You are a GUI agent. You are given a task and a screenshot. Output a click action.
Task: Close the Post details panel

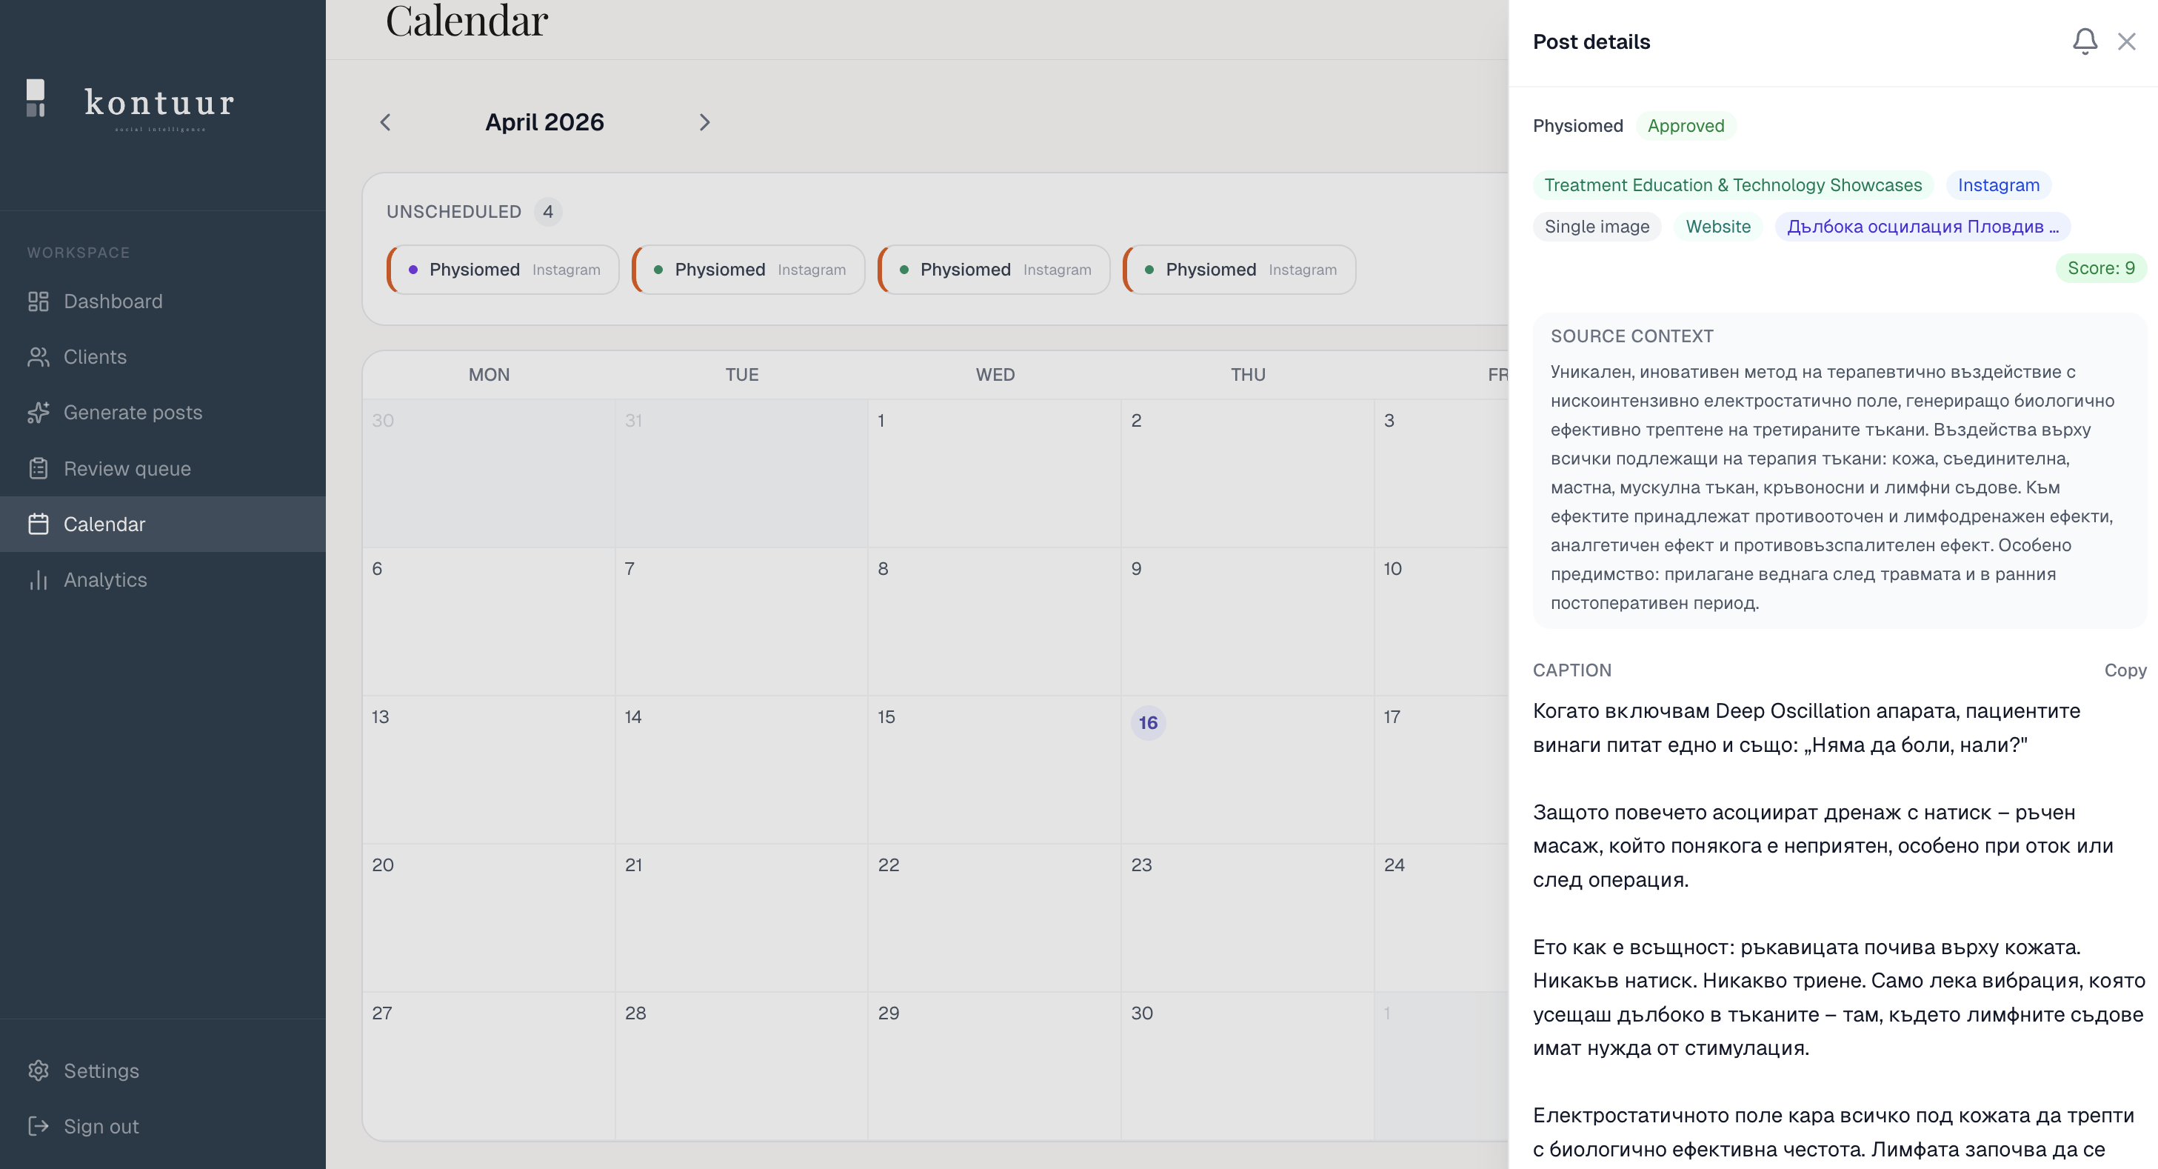click(2127, 41)
